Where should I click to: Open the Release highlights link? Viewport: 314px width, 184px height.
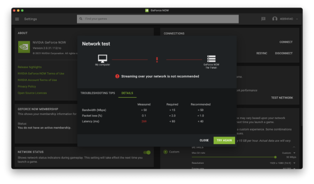(30, 67)
